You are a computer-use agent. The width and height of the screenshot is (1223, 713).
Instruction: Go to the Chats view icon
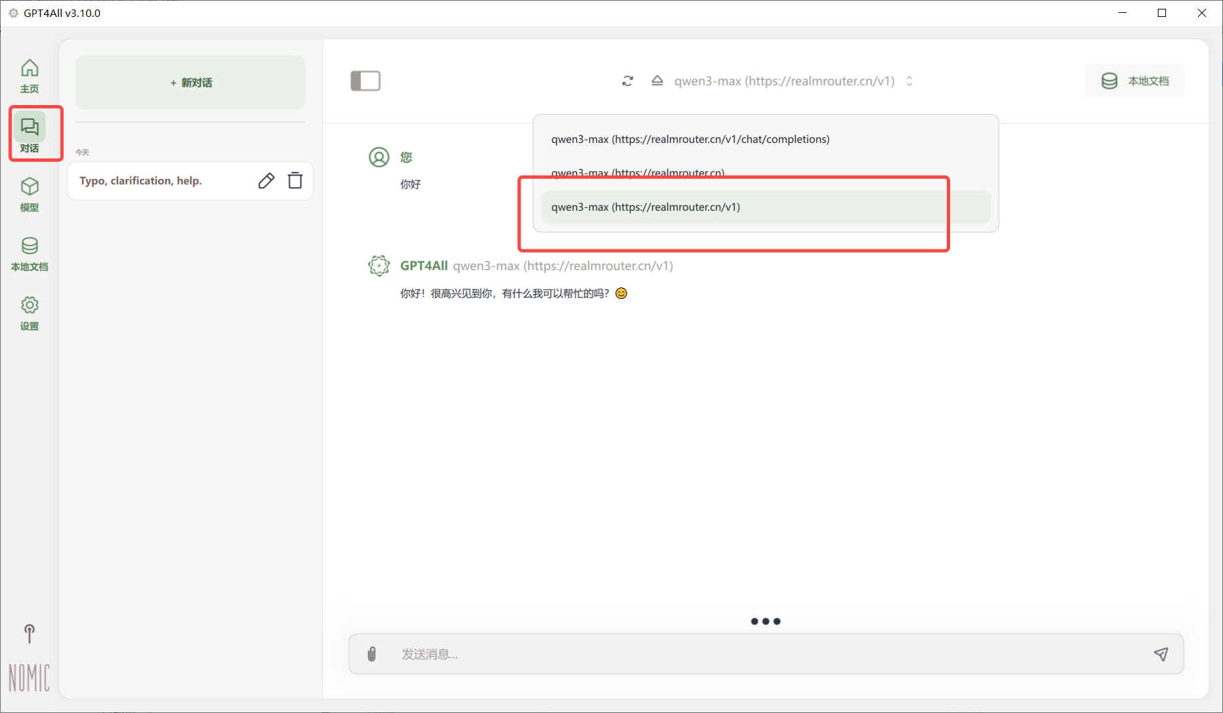pyautogui.click(x=29, y=134)
